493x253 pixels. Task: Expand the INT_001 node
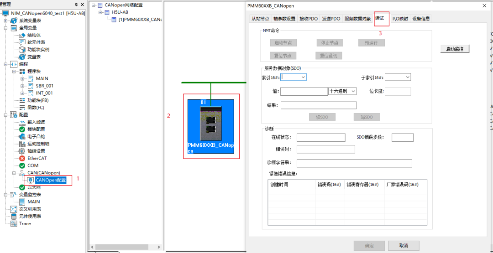click(23, 93)
